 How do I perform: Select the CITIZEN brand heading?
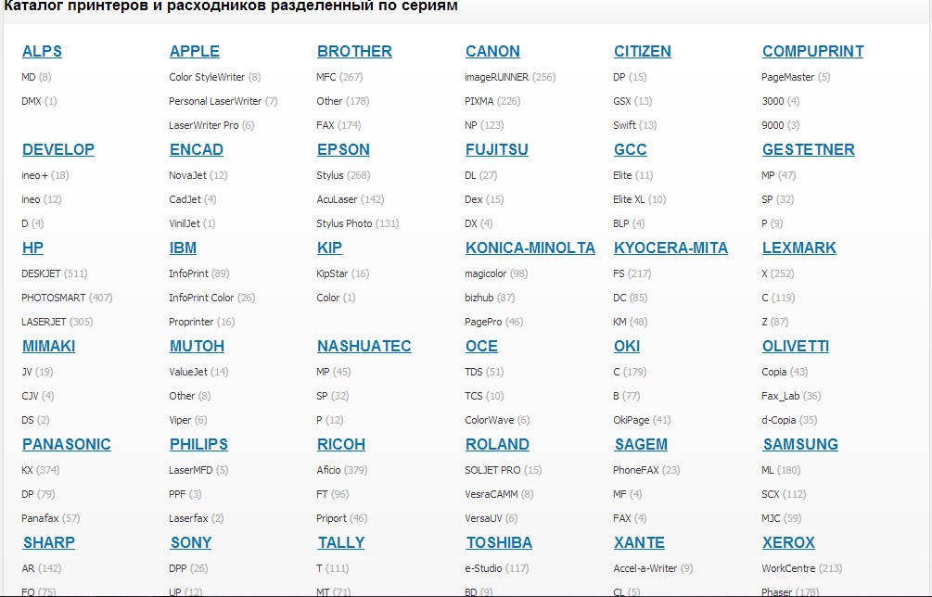click(643, 52)
